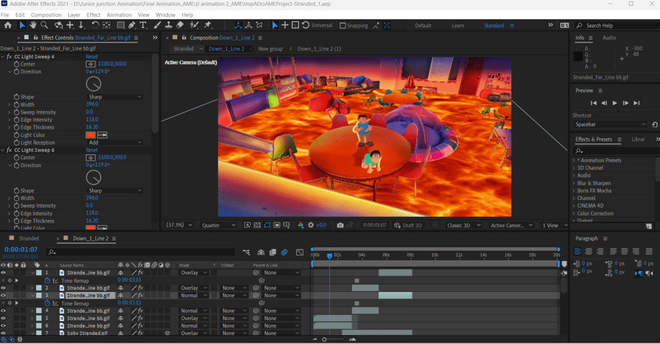660x344 pixels.
Task: Expand the Color Correction effects category
Action: click(595, 213)
